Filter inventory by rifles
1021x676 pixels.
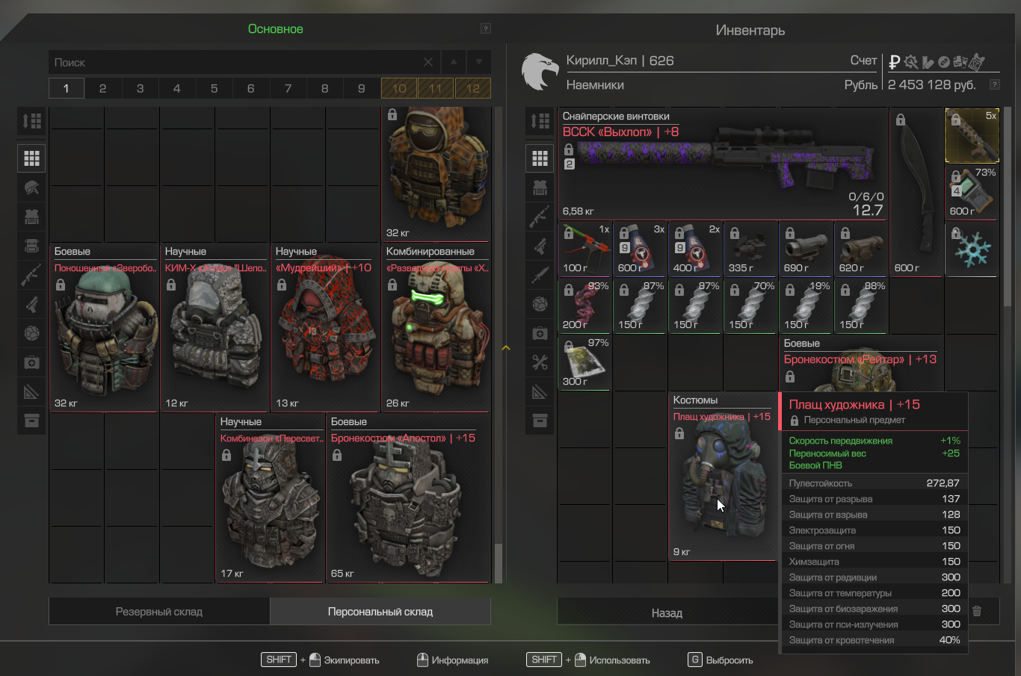point(540,217)
